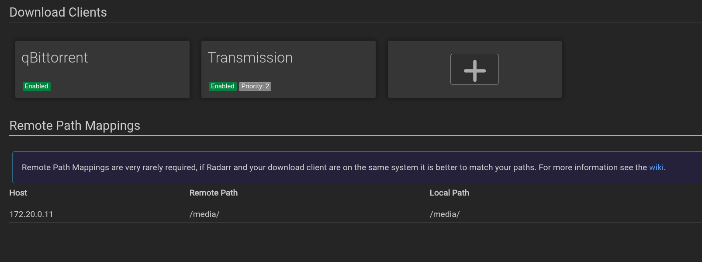702x262 pixels.
Task: Select the 172.20.0.11 host entry
Action: (31, 214)
